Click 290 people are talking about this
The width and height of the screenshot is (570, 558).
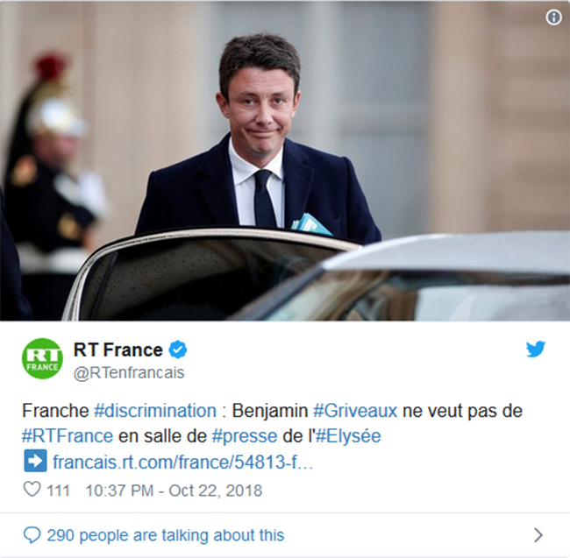click(x=166, y=535)
